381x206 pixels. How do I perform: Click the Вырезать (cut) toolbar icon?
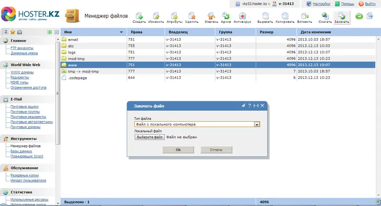265,18
